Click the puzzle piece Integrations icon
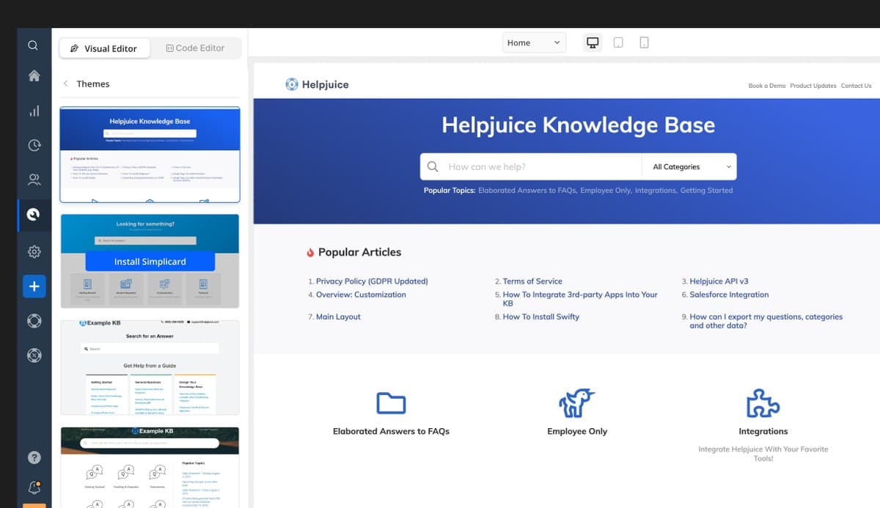 pos(763,402)
